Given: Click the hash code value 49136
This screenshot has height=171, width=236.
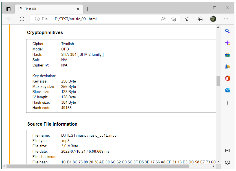Looking at the screenshot, I should [66, 108].
